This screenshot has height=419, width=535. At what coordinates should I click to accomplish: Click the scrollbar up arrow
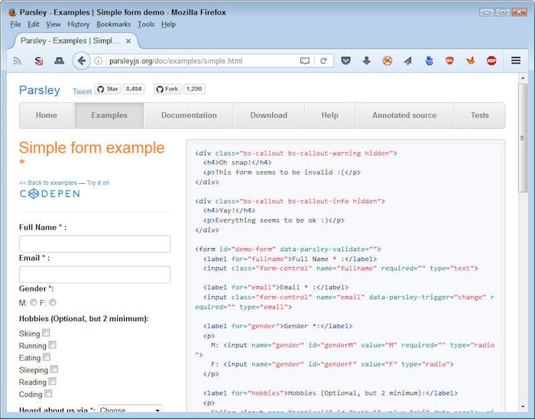[523, 79]
